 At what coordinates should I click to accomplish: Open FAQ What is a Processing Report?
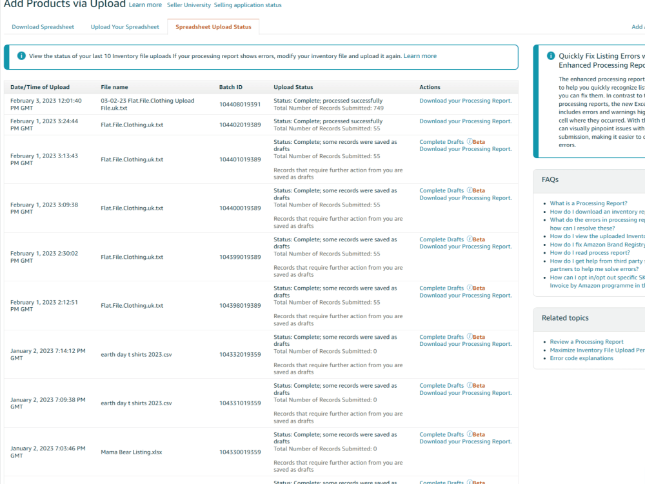pos(588,203)
